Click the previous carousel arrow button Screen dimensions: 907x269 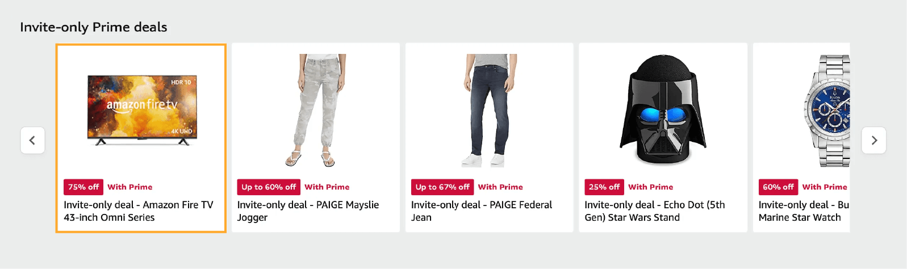(32, 140)
